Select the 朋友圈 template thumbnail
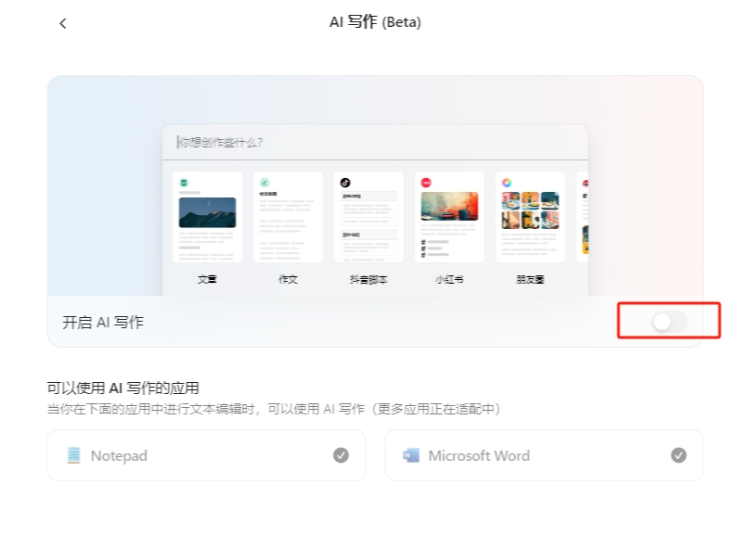Image resolution: width=747 pixels, height=560 pixels. 530,217
